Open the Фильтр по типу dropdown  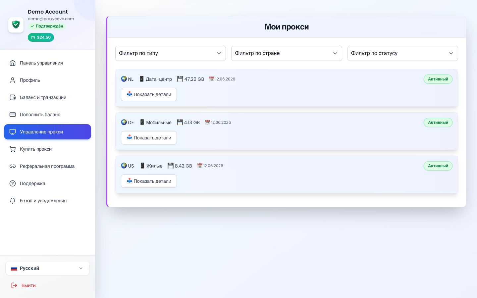pyautogui.click(x=171, y=53)
